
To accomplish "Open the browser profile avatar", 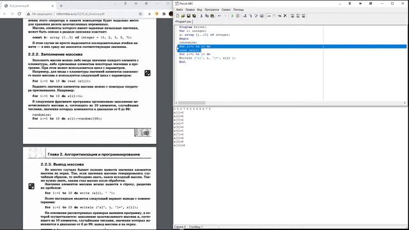I will point(171,14).
